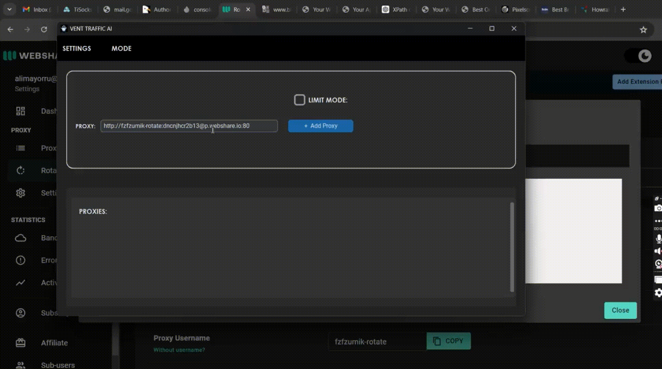
Task: Open the SETTINGS menu in Vent Traffic
Action: point(77,49)
